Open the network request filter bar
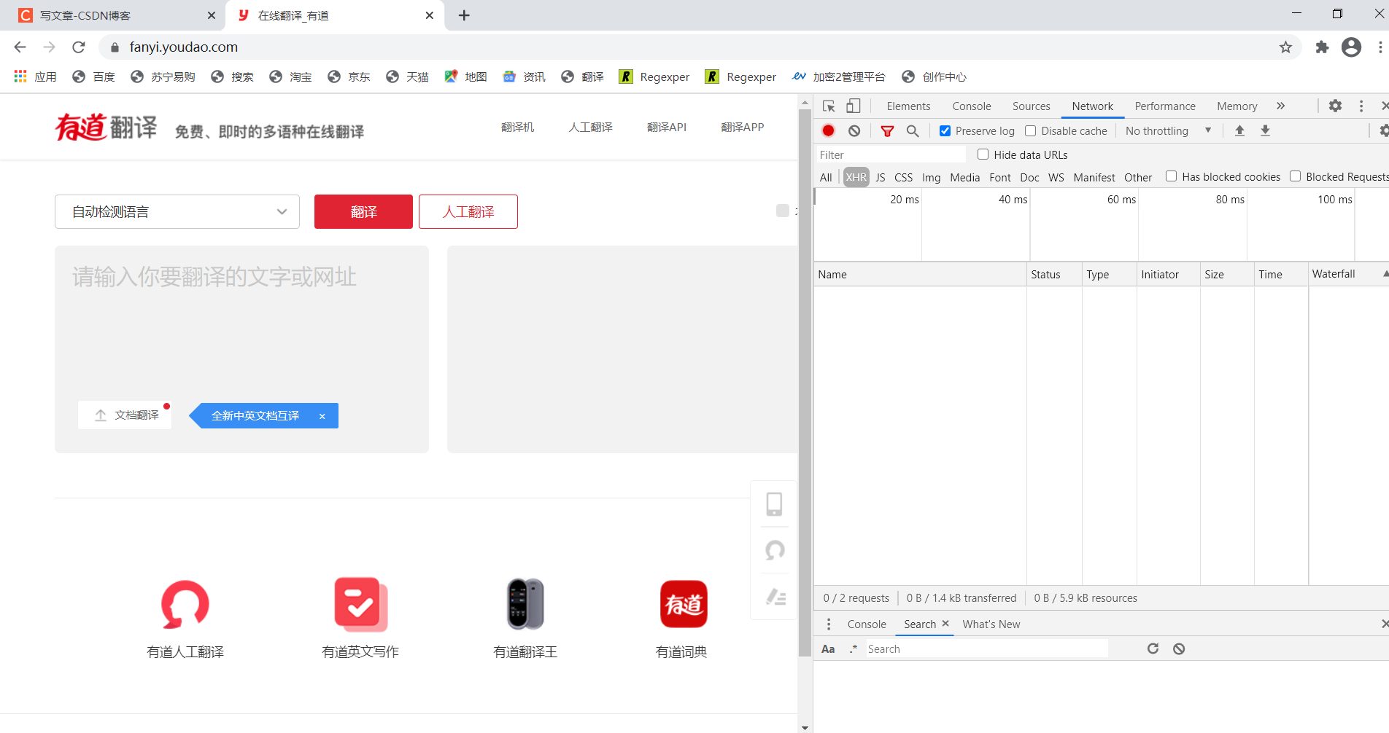 pos(887,130)
